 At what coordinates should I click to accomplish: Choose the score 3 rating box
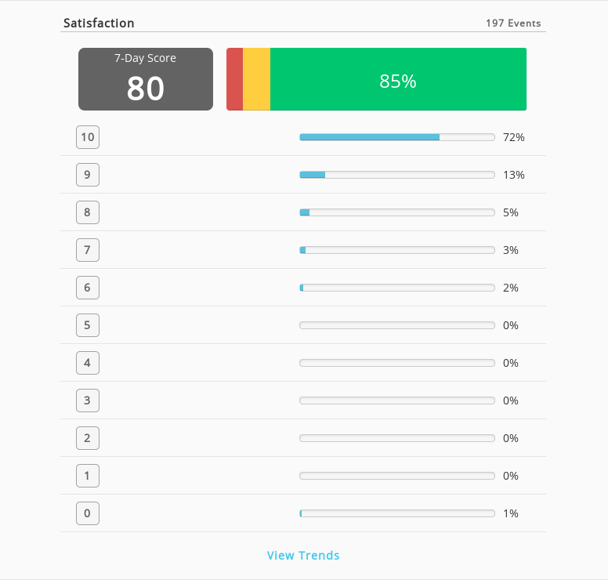[88, 401]
